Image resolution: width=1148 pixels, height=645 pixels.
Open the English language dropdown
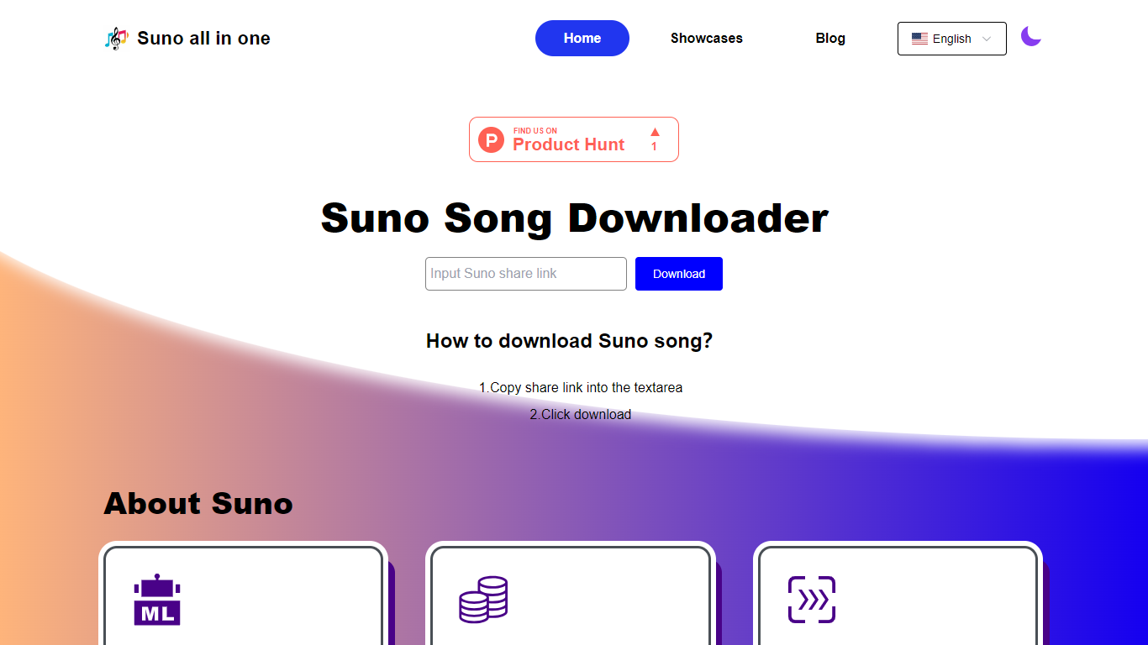click(952, 39)
